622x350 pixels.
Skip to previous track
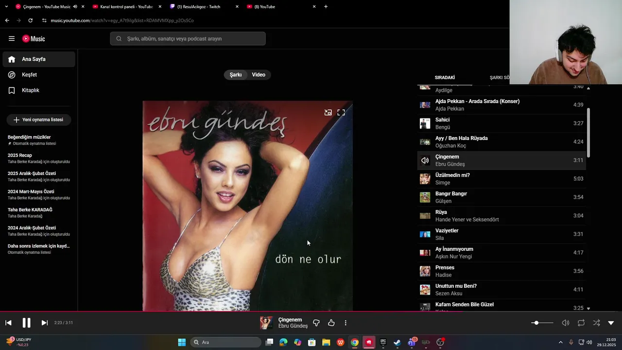(x=8, y=323)
